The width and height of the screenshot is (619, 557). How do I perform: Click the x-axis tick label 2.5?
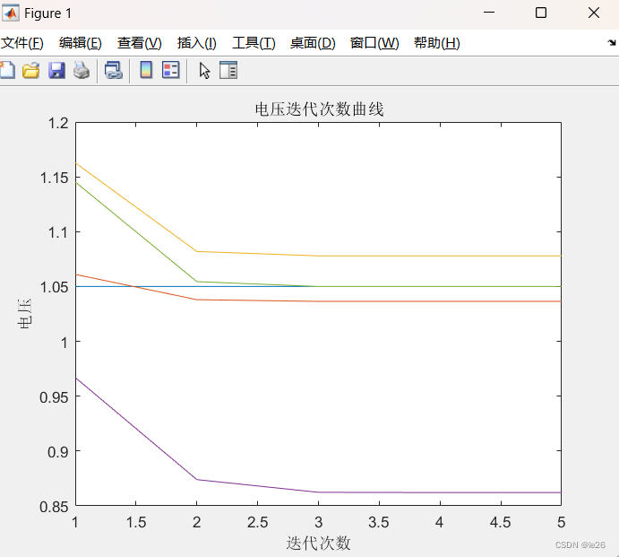click(257, 522)
